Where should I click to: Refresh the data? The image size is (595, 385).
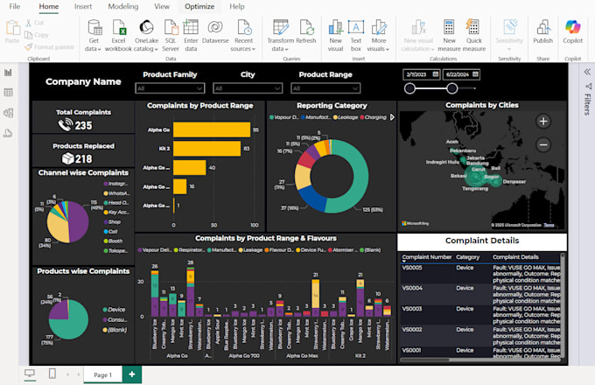(306, 31)
